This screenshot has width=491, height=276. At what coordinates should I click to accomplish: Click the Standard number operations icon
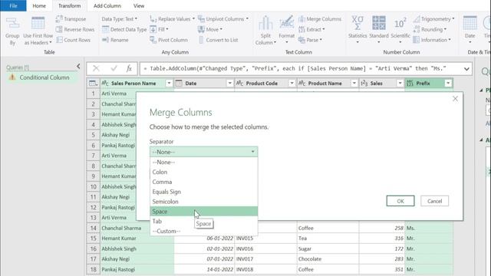(378, 23)
